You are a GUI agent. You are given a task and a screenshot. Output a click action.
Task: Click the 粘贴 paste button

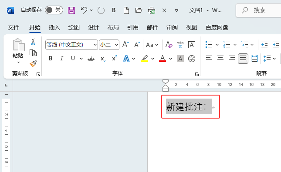click(x=18, y=48)
